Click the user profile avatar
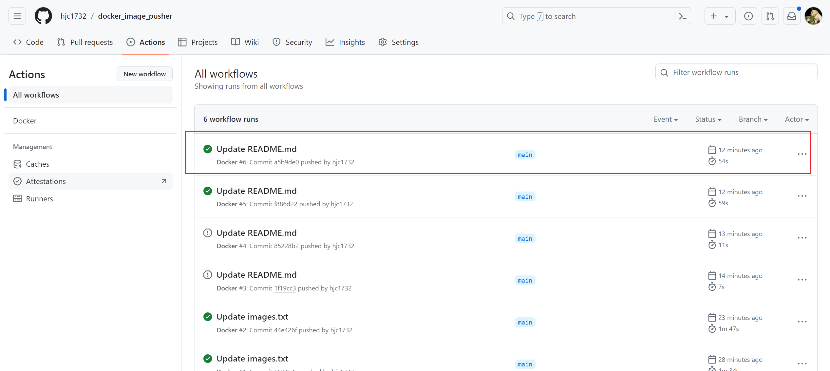830x371 pixels. 813,16
